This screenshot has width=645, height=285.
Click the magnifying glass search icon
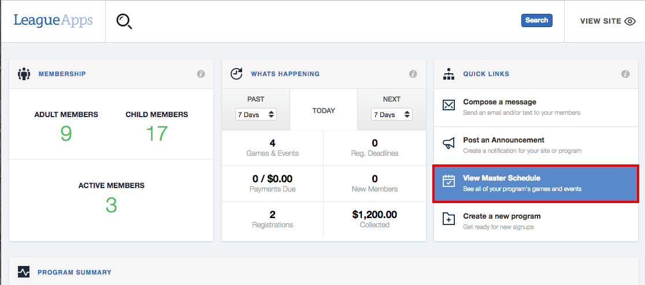point(124,21)
